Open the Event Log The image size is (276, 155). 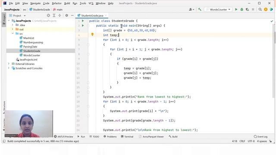[260, 136]
